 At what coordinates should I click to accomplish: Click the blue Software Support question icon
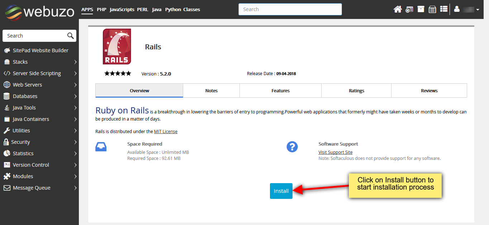292,147
